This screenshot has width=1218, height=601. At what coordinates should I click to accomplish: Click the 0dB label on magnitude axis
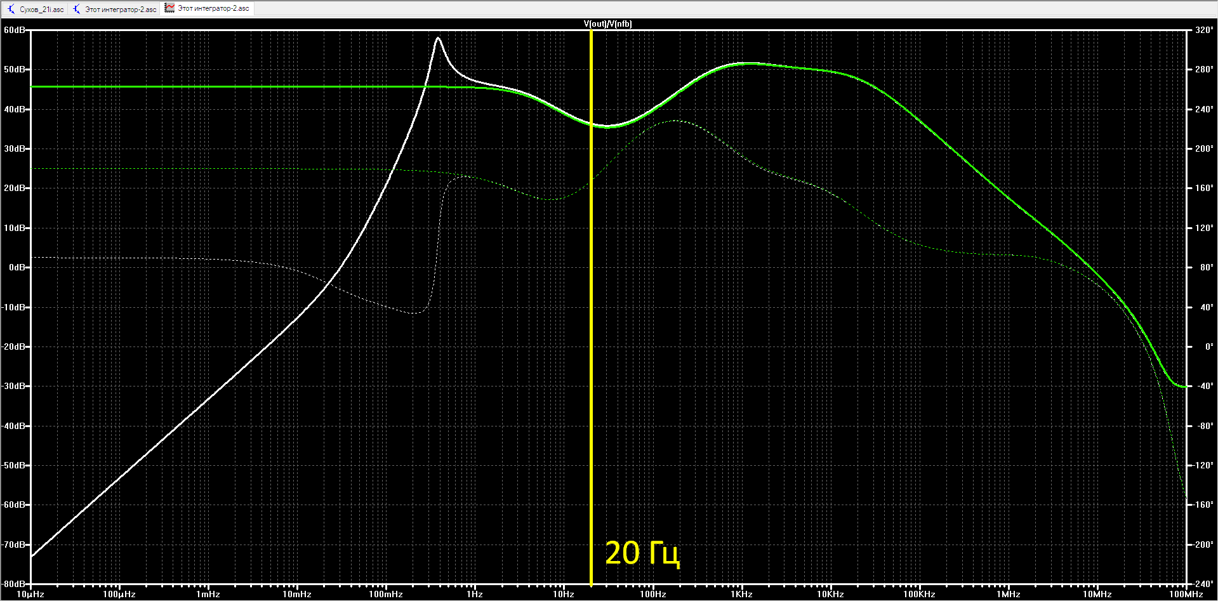point(17,267)
